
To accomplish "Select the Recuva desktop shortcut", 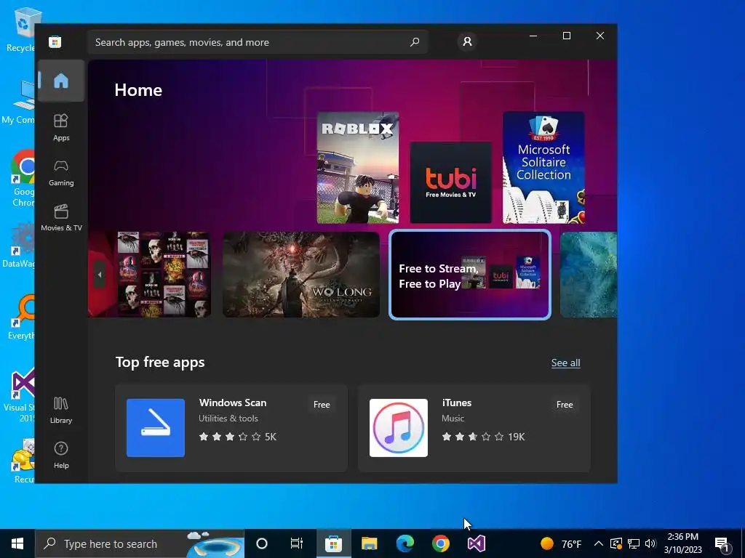I will (22, 461).
